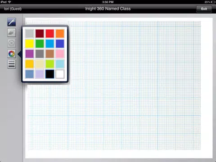Pick the dark red maroon swatch
The width and height of the screenshot is (216, 162).
tap(40, 33)
